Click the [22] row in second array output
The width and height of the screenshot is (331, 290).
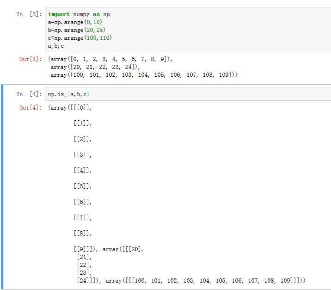84,265
